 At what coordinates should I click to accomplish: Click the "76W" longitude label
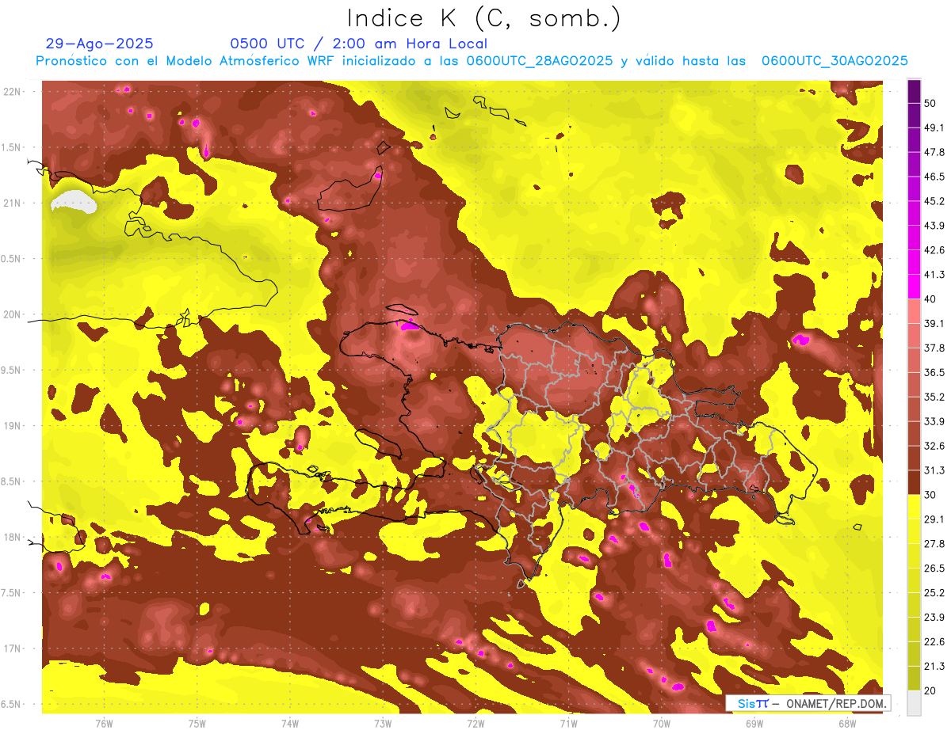(104, 724)
